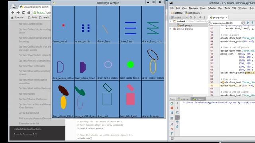Click Bookmarks in Chrome bookmarks bar
255x143 pixels.
18,17
